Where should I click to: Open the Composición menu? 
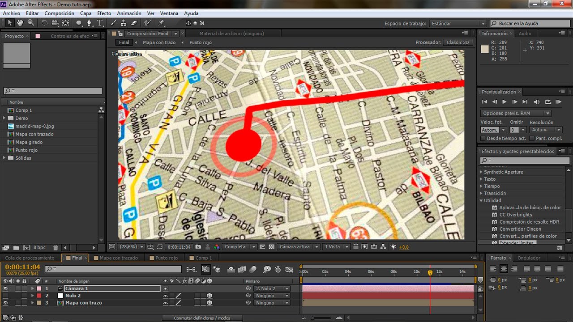pos(60,13)
